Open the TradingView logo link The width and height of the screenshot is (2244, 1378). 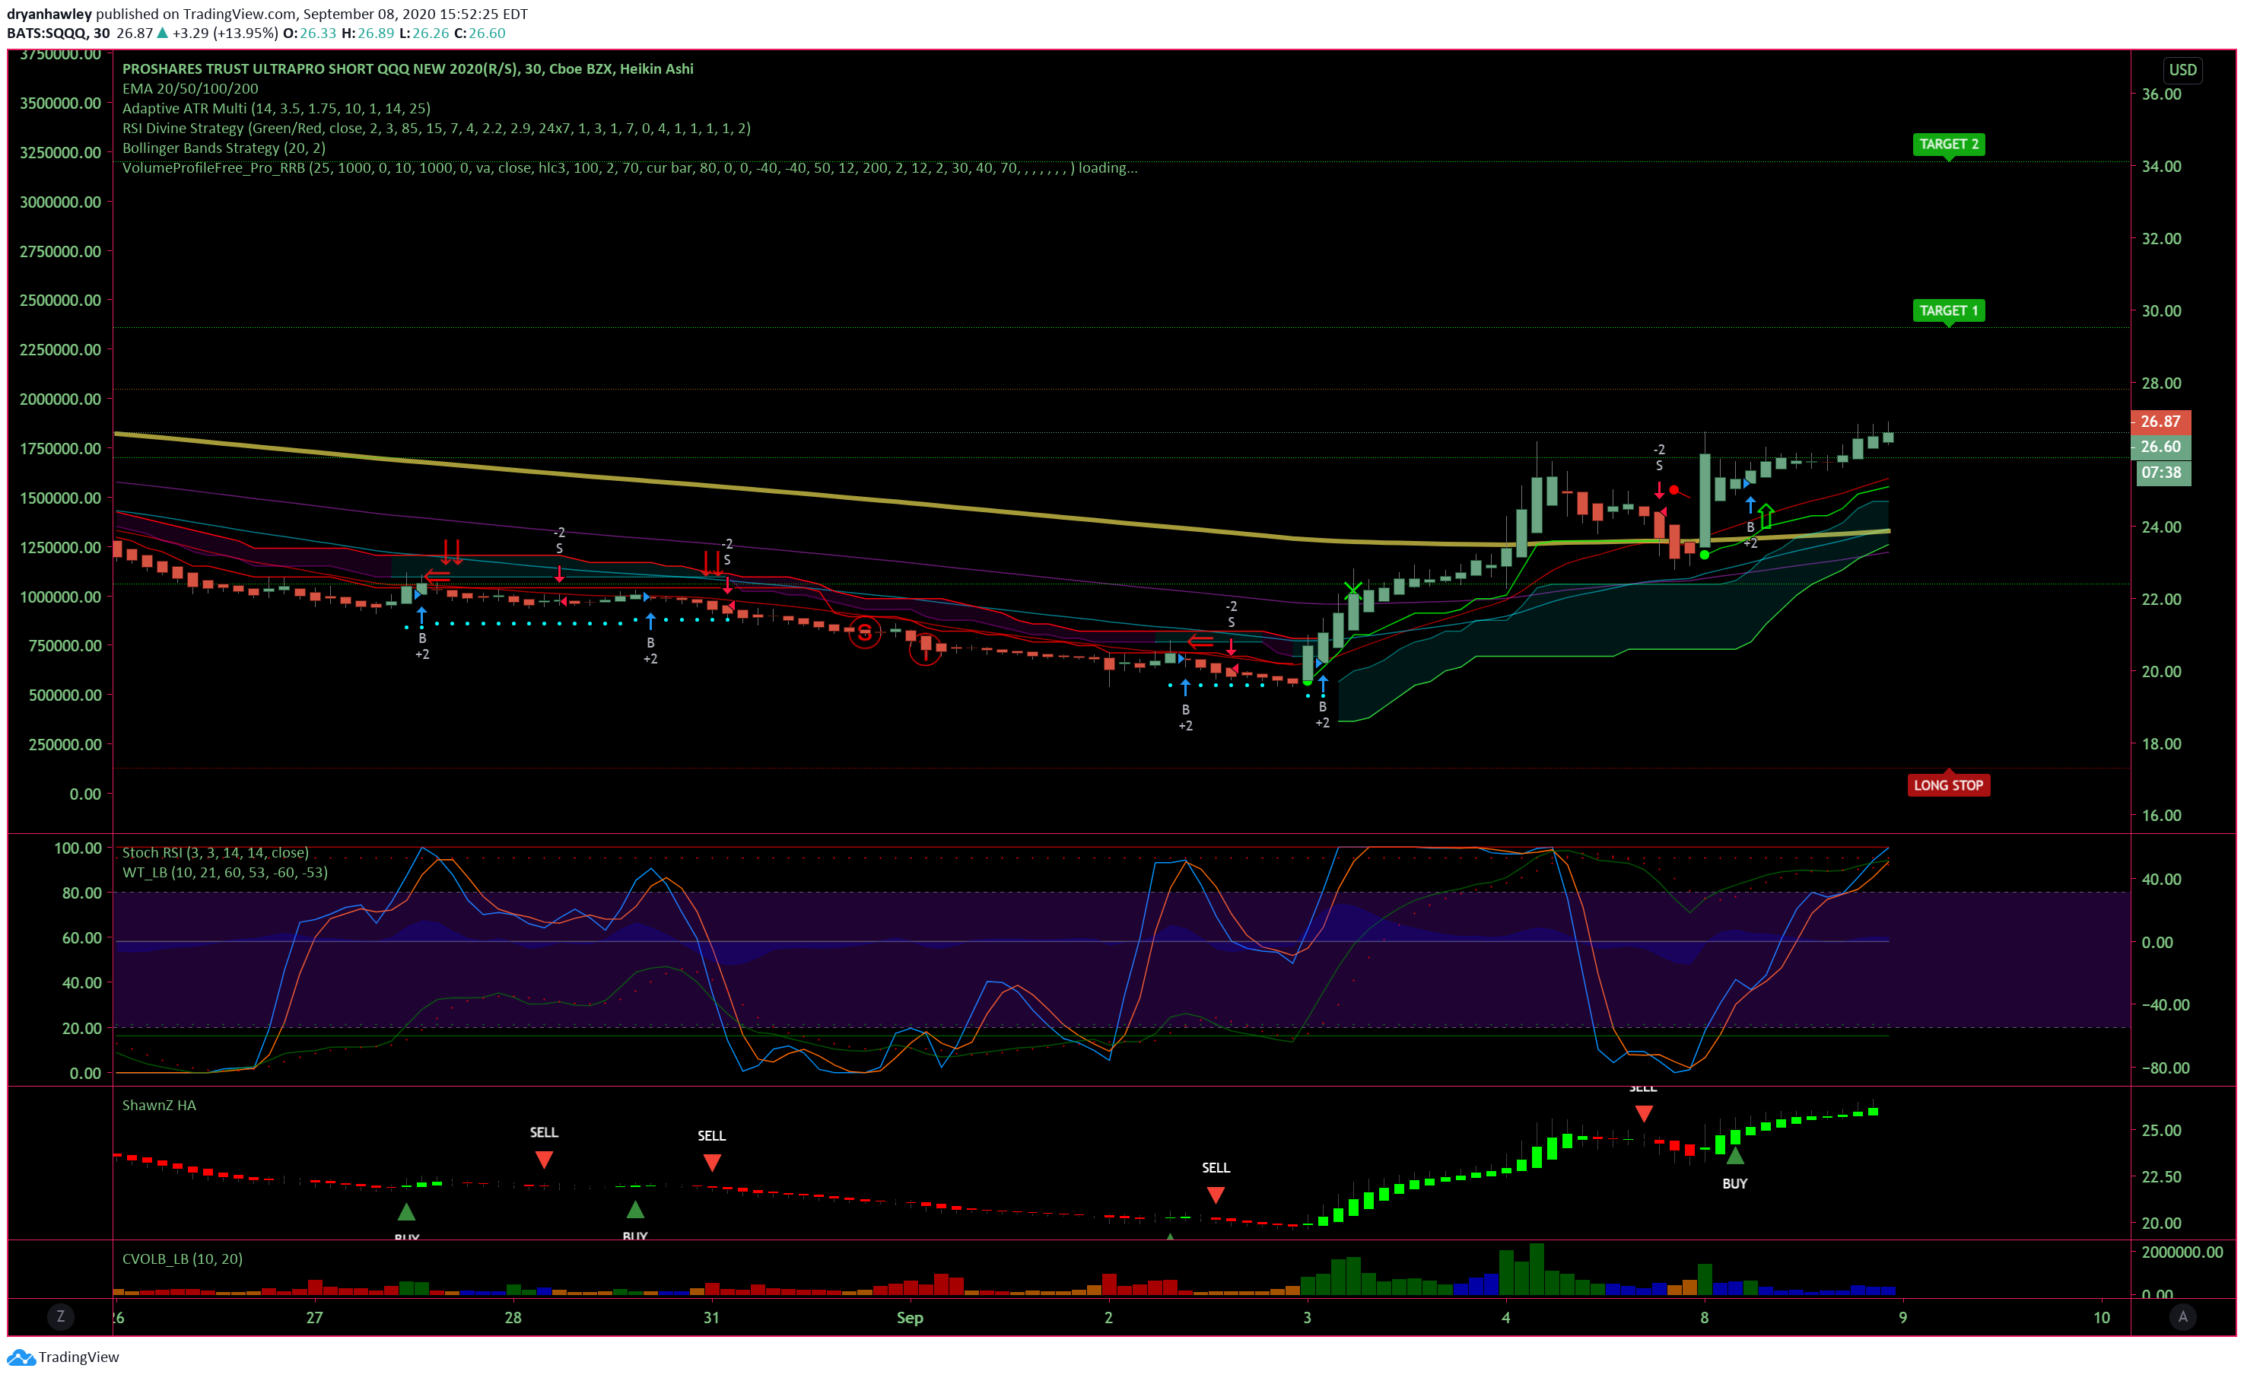click(x=63, y=1357)
